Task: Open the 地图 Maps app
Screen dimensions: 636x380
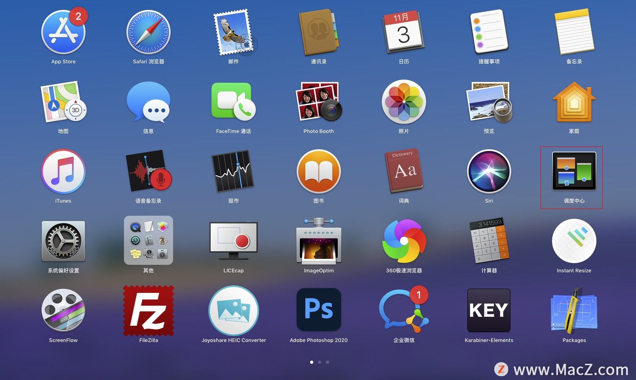Action: (63, 102)
